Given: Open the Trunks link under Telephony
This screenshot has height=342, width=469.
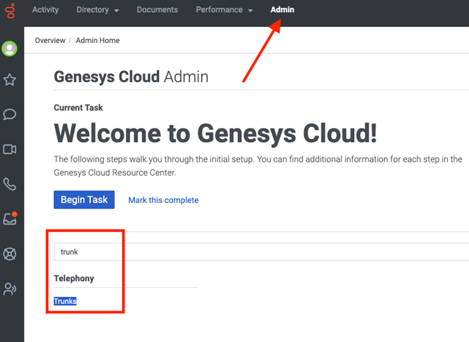Looking at the screenshot, I should [x=65, y=301].
